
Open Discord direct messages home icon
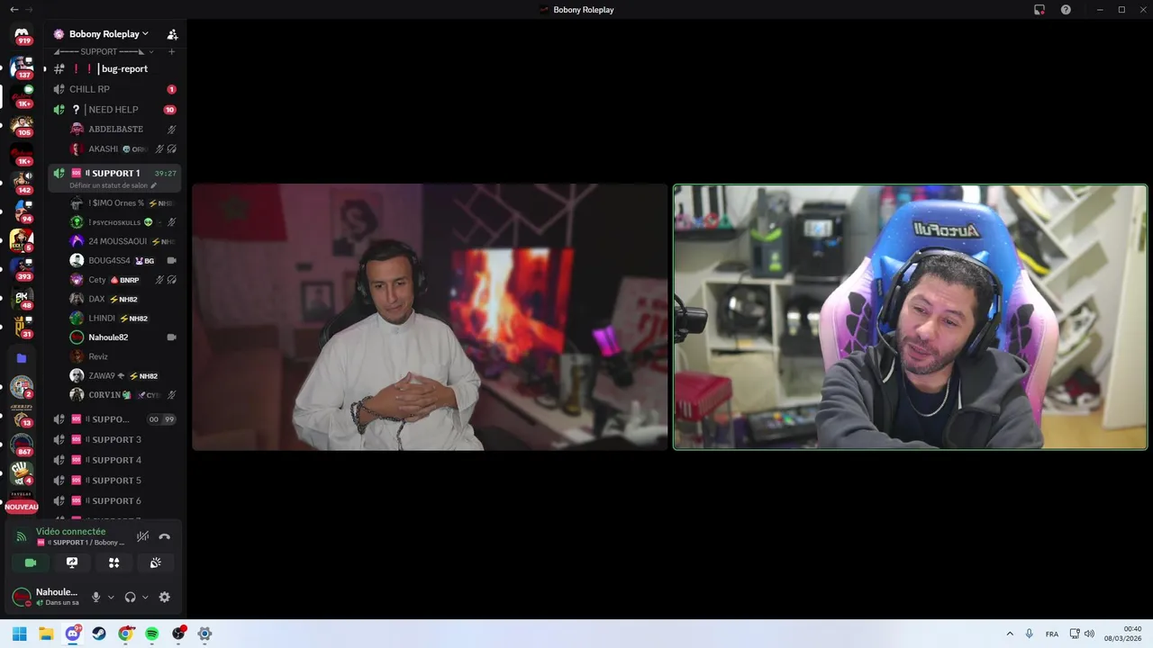(22, 33)
